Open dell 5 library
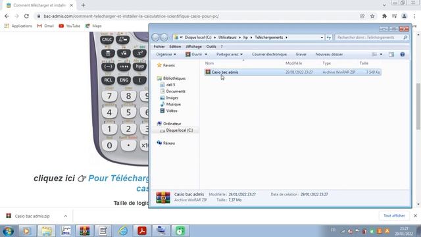 point(168,85)
